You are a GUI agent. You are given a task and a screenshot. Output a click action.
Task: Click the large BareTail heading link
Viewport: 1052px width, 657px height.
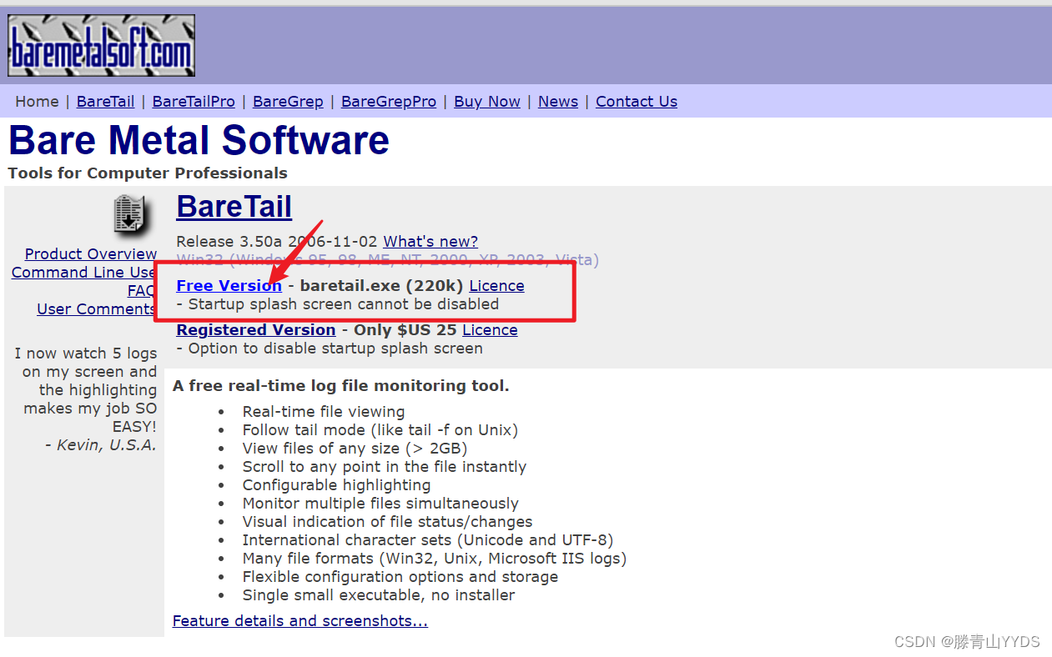click(234, 206)
